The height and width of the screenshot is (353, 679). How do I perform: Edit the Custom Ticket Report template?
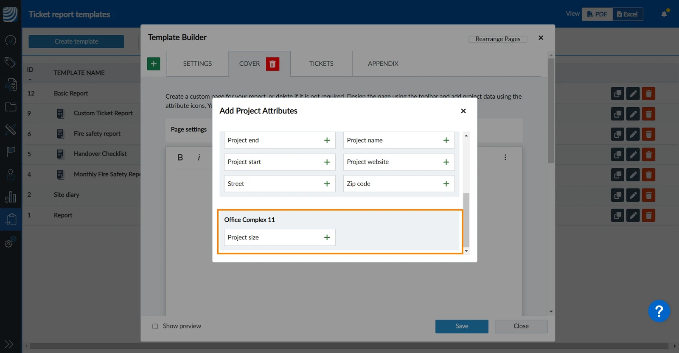(633, 114)
